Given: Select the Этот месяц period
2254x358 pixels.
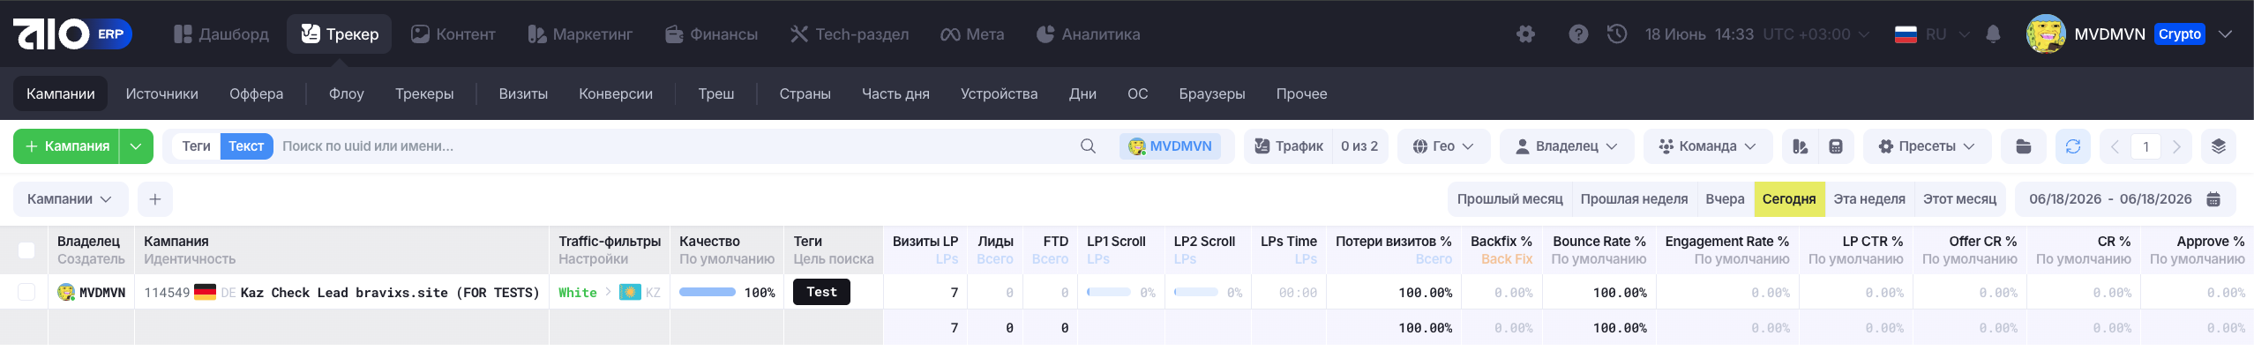Looking at the screenshot, I should point(1959,199).
